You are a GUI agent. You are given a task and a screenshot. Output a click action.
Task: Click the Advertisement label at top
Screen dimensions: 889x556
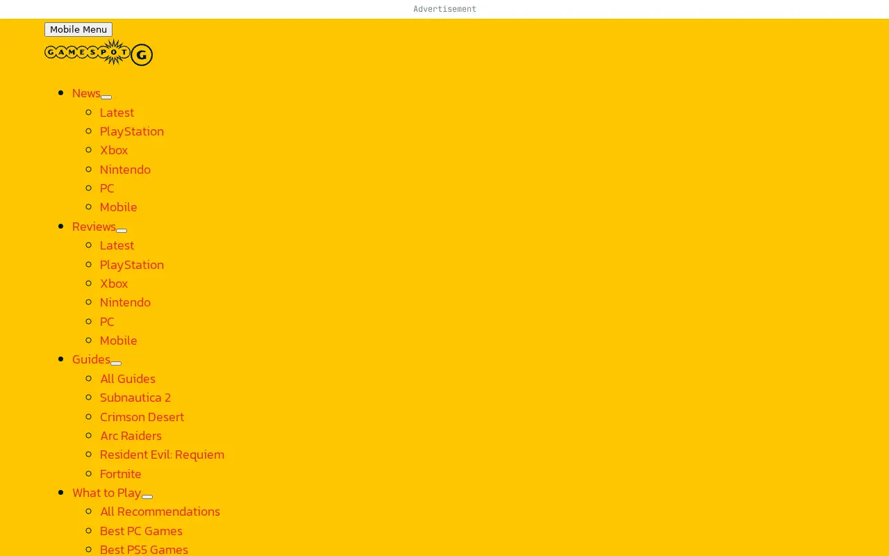click(444, 9)
